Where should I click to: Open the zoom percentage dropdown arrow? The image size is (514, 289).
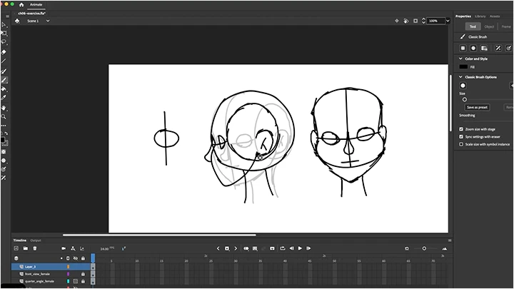pos(448,21)
